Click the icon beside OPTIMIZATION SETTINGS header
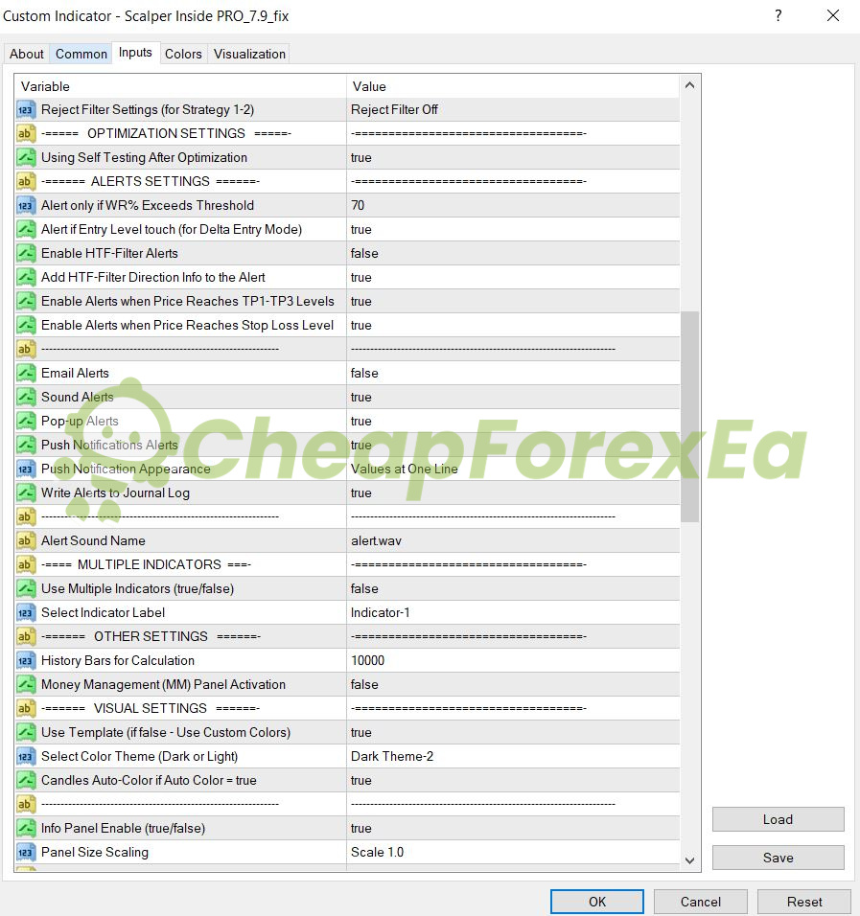Screen dimensions: 860x916 click(x=25, y=134)
